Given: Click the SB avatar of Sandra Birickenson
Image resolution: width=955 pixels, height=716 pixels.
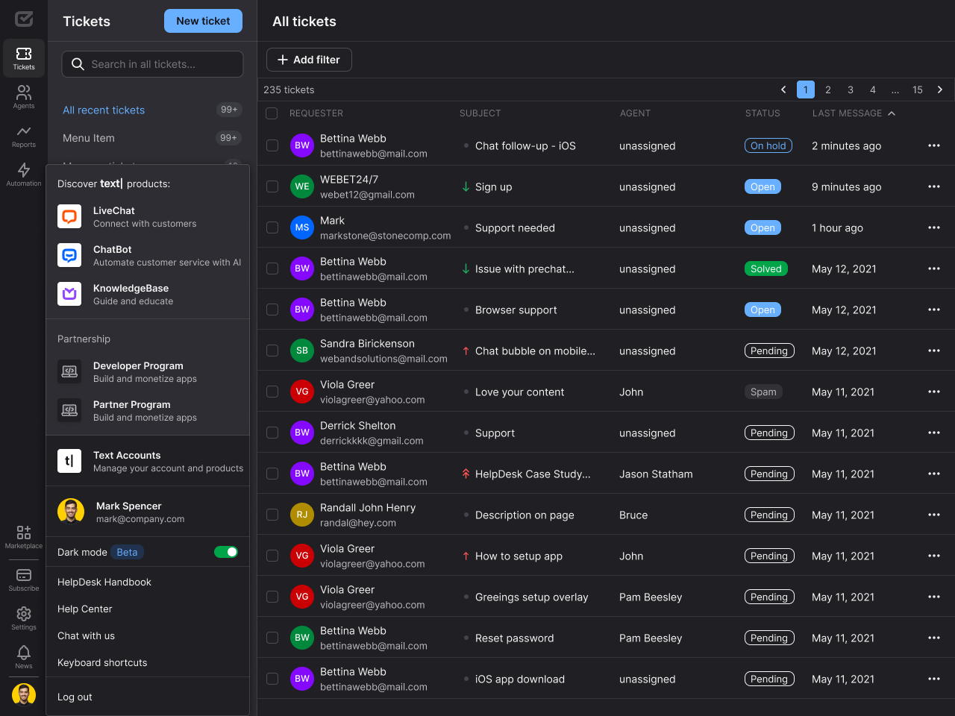Looking at the screenshot, I should 302,351.
